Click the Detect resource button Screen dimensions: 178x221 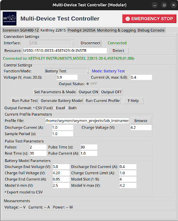coord(119,51)
